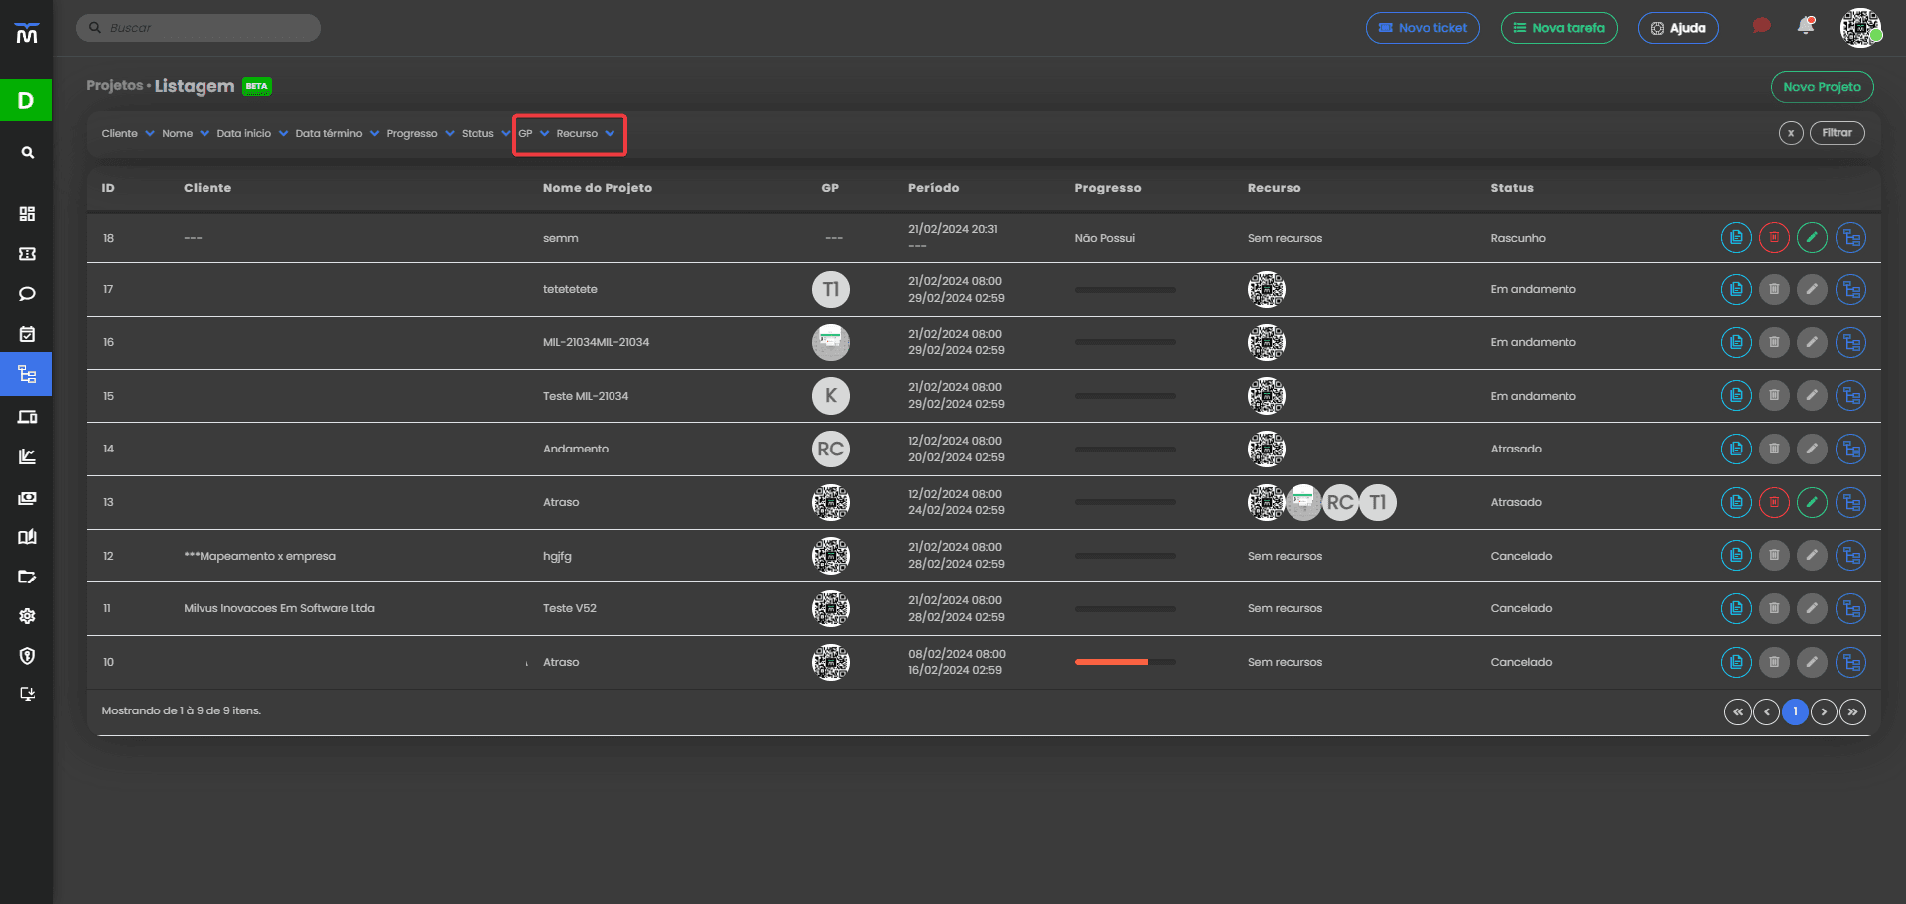The width and height of the screenshot is (1906, 904).
Task: Click the progress bar of project Teste V52
Action: pyautogui.click(x=1125, y=609)
